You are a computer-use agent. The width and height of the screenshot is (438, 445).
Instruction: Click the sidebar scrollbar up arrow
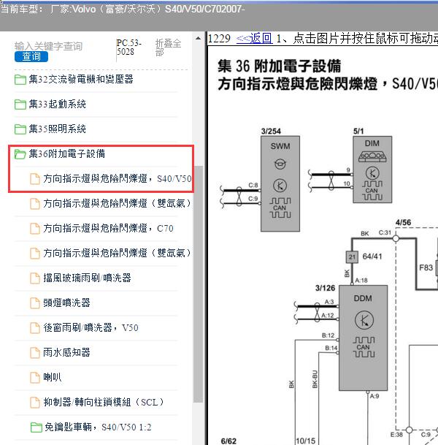[x=198, y=38]
